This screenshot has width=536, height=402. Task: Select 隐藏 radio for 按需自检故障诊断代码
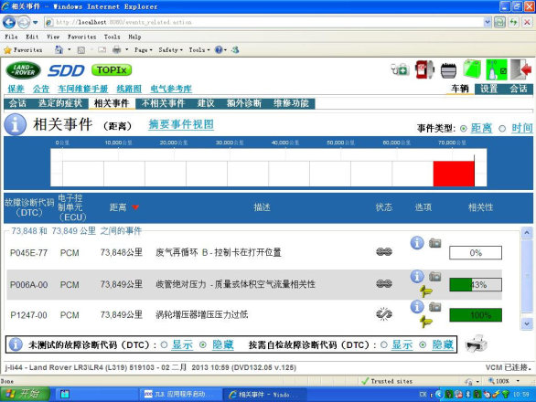pyautogui.click(x=423, y=344)
